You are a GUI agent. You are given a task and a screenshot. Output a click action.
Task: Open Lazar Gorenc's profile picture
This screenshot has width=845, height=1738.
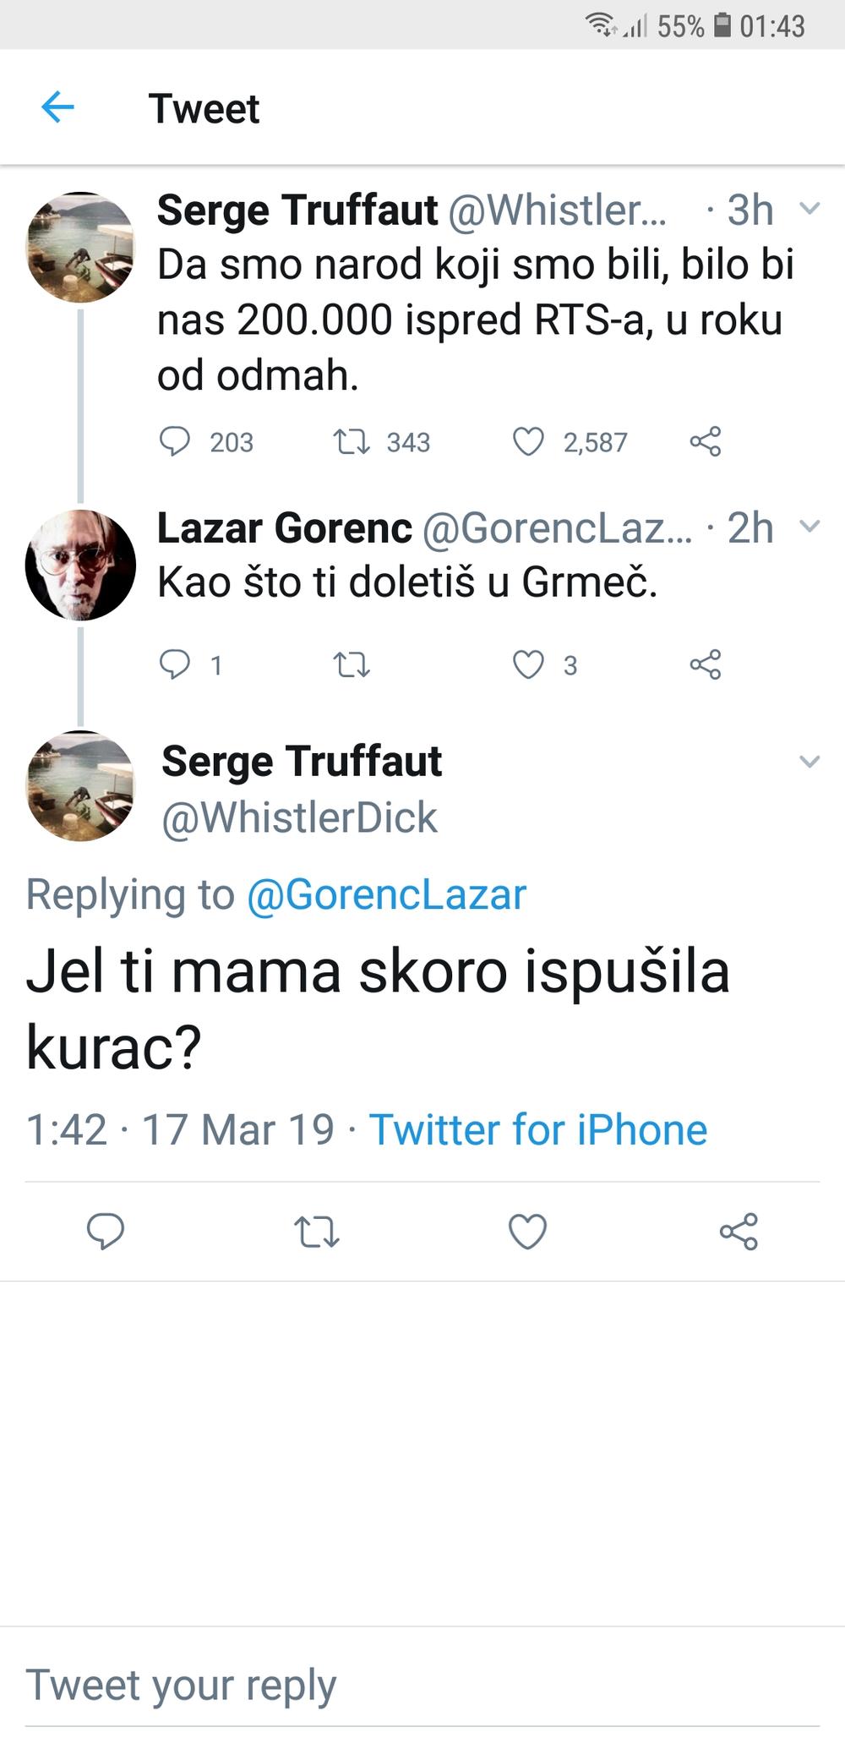click(x=80, y=565)
